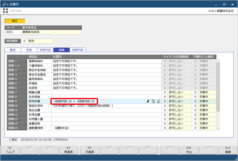Click the 控除10 formula cell with 100未満切り捨て
The width and height of the screenshot is (238, 161).
106,106
